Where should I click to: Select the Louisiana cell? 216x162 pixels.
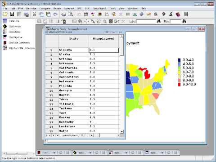coord(74,126)
